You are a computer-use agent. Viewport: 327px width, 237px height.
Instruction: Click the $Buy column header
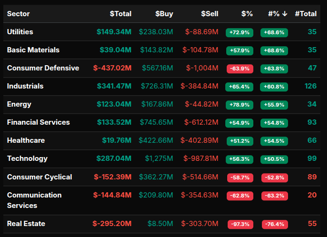point(164,14)
